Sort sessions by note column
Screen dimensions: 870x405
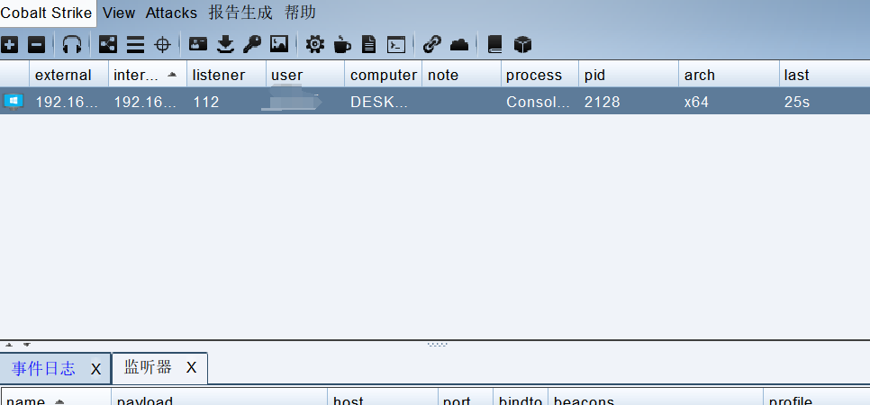point(462,75)
